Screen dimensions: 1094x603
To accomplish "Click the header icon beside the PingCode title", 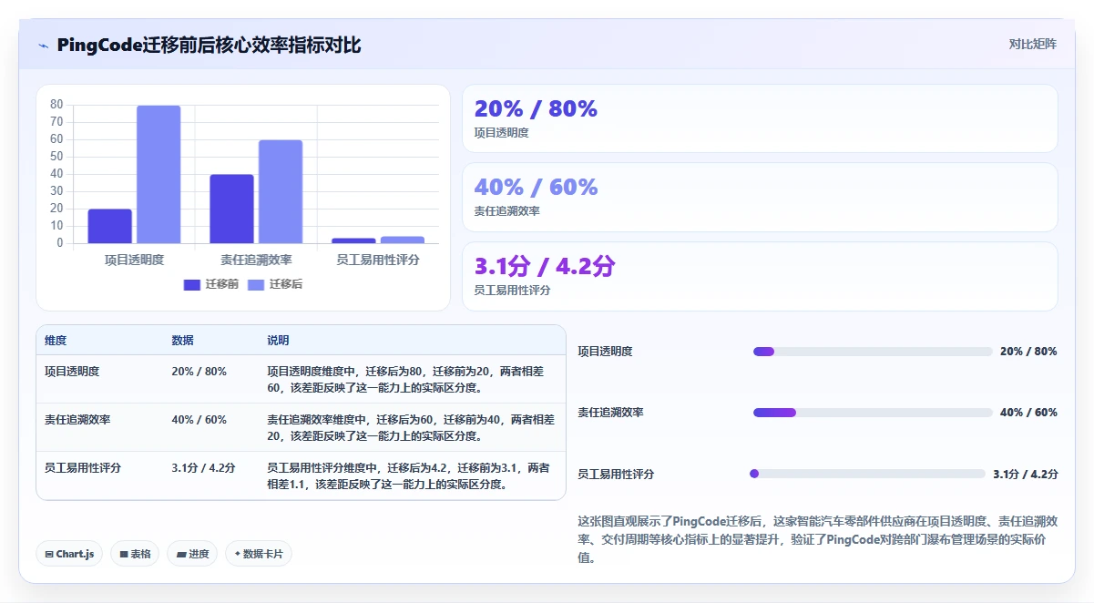I will (x=44, y=46).
